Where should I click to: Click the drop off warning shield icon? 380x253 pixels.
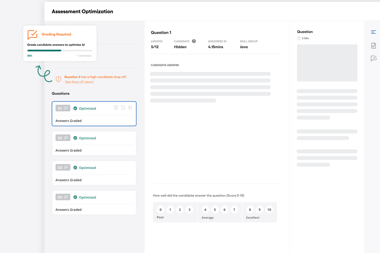coord(59,79)
